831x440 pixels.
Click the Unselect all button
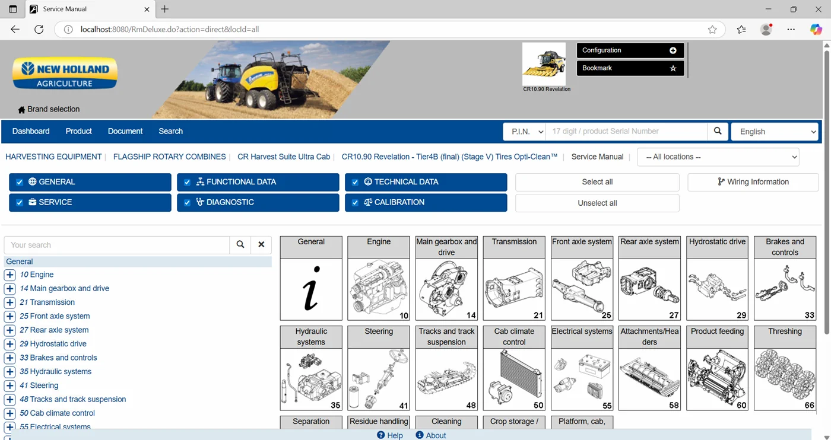(597, 203)
